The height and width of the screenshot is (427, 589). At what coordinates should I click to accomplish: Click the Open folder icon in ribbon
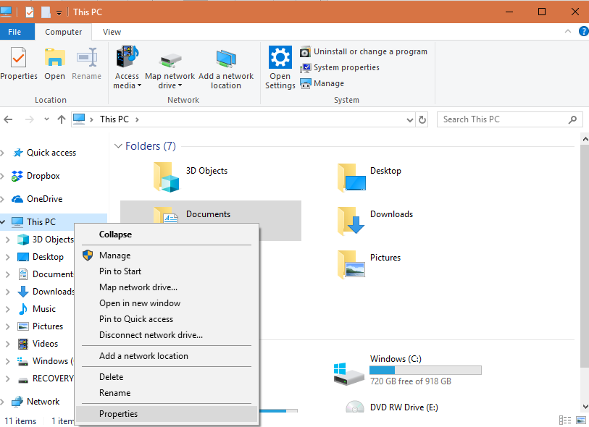(55, 58)
